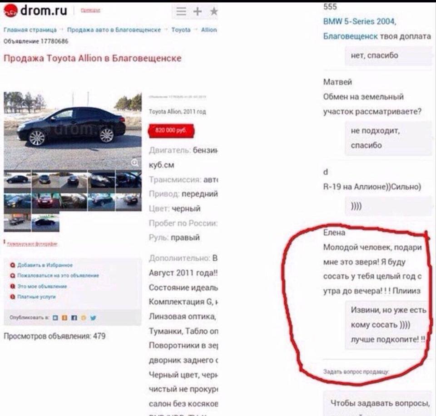Share listing via Odnoklassniki icon
The image size is (436, 416).
[64, 317]
